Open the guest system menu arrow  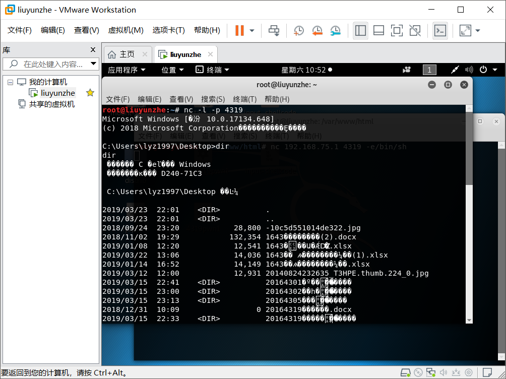coord(495,70)
